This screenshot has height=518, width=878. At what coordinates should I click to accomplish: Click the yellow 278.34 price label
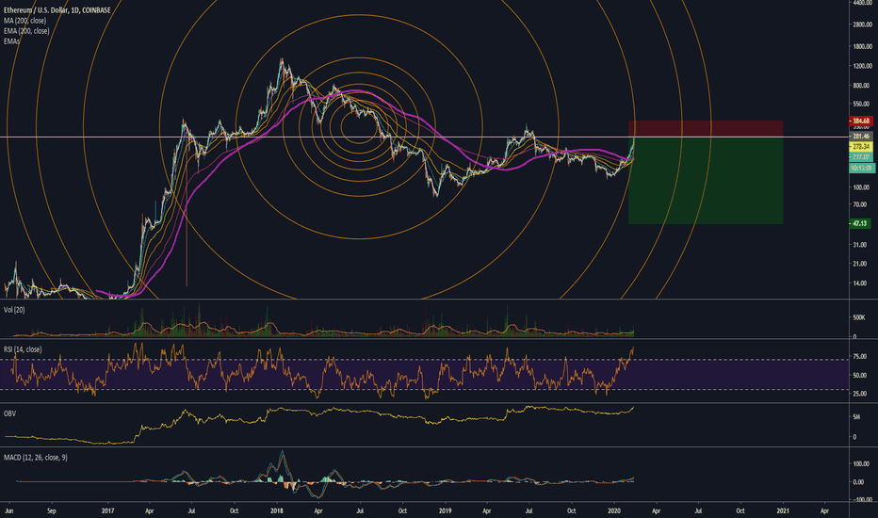point(861,146)
